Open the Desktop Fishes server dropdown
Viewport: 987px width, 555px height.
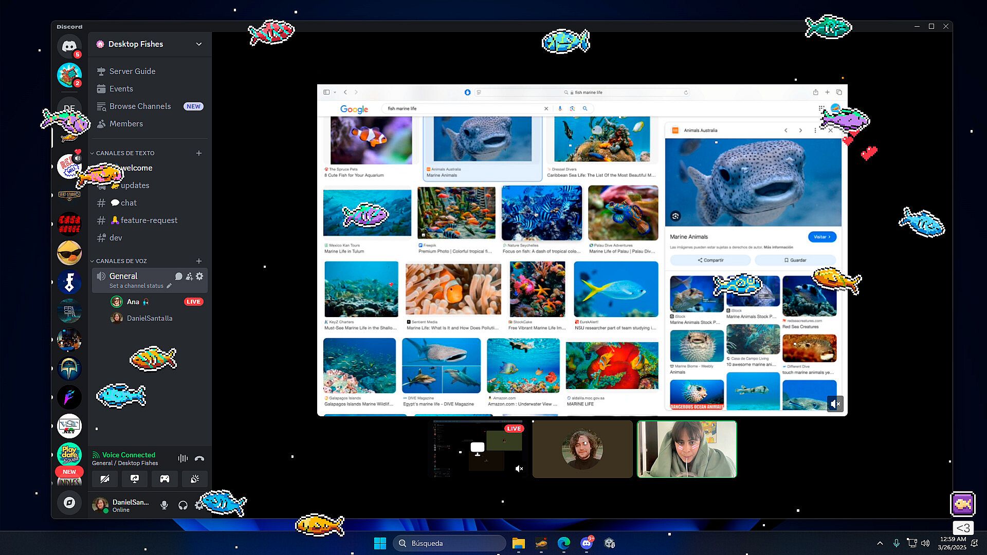pos(199,44)
